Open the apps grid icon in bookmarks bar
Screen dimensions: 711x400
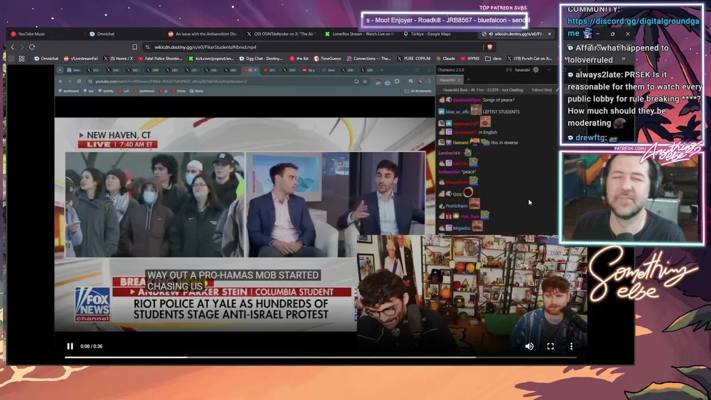(x=22, y=58)
